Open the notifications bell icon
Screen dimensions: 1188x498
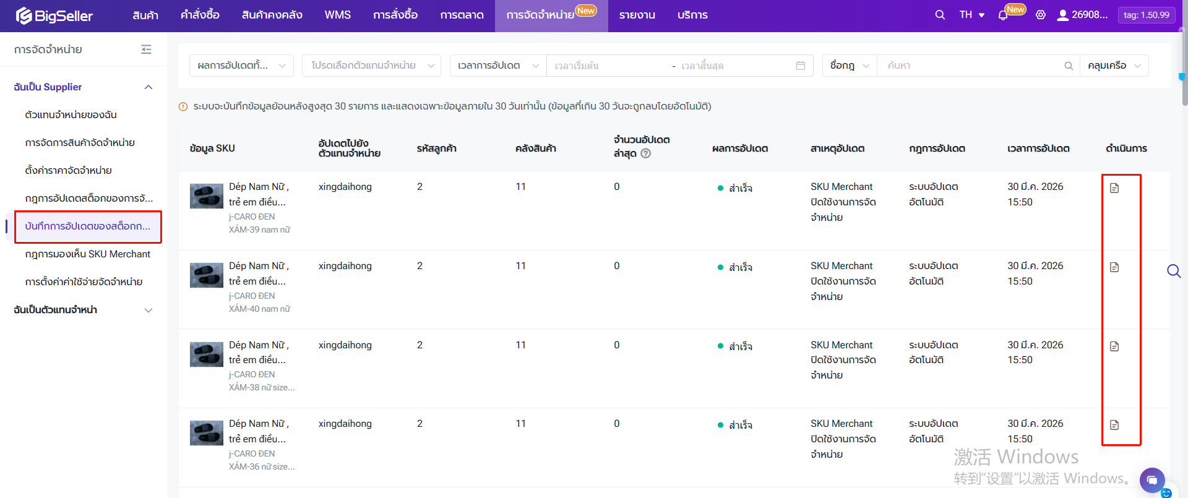(1003, 15)
